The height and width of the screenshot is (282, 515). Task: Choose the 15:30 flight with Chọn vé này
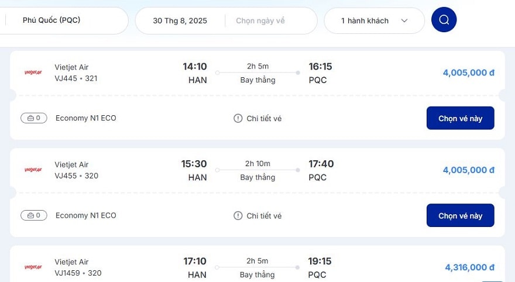click(460, 216)
